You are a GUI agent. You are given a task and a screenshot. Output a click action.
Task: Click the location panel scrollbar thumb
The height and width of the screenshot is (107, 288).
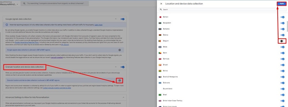[x=287, y=26]
